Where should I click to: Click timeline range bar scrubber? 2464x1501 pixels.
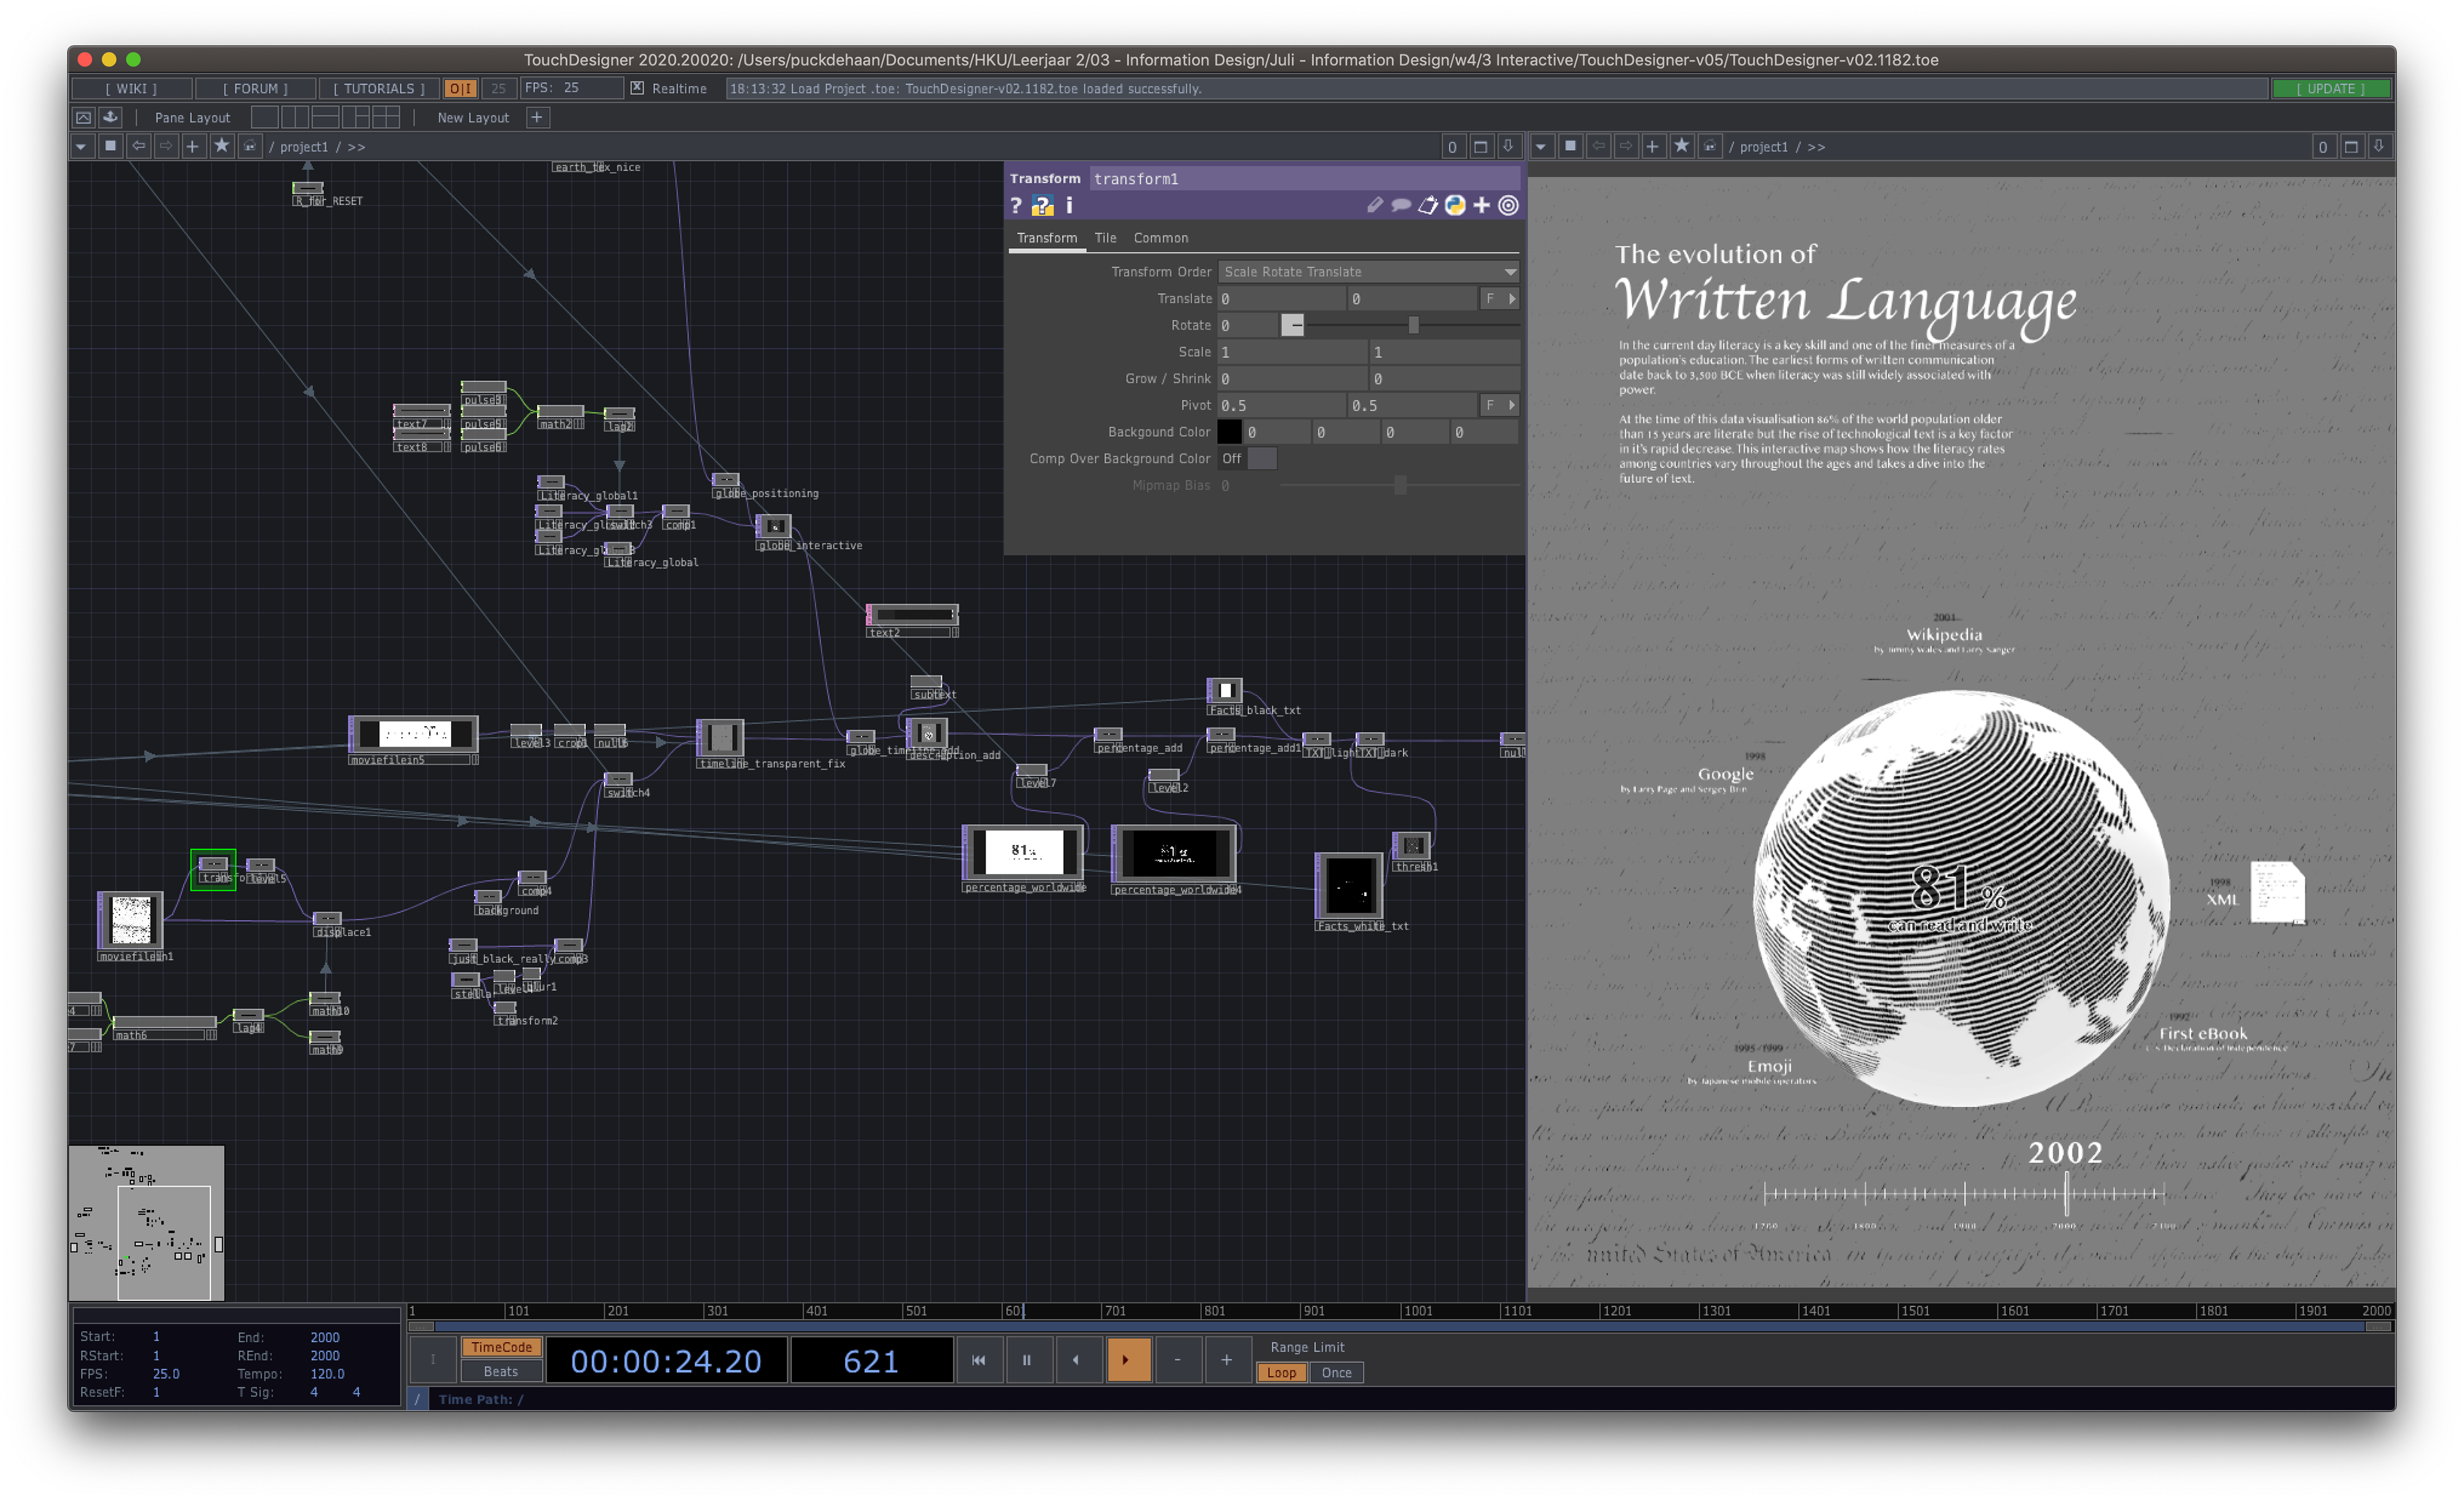click(1400, 1327)
